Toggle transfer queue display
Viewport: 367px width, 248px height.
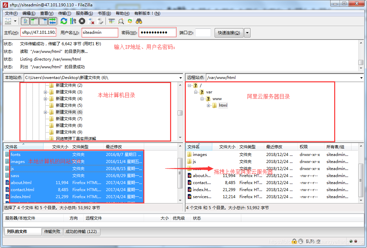pos(53,21)
